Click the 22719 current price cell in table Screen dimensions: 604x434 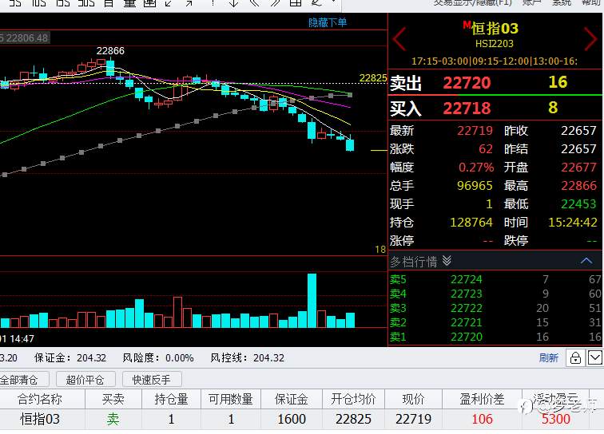pyautogui.click(x=413, y=419)
